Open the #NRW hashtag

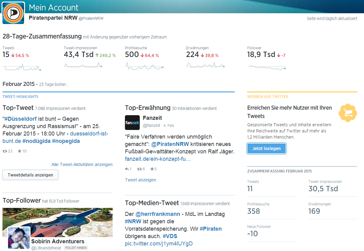tap(133, 221)
